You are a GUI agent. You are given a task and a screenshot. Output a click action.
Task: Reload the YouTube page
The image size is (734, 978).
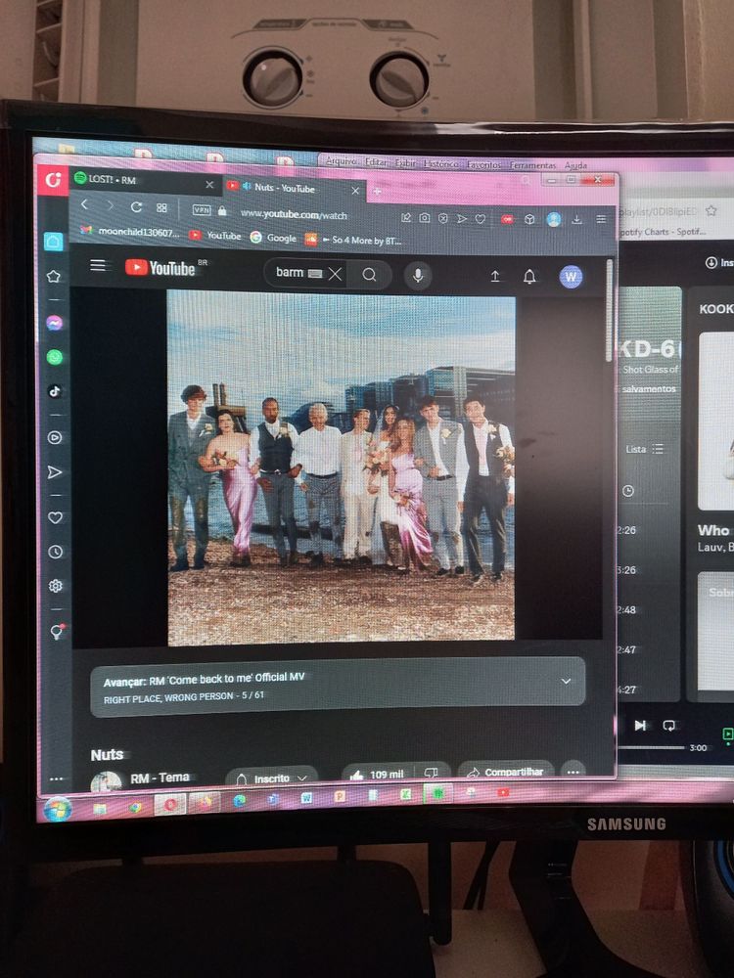[x=136, y=206]
